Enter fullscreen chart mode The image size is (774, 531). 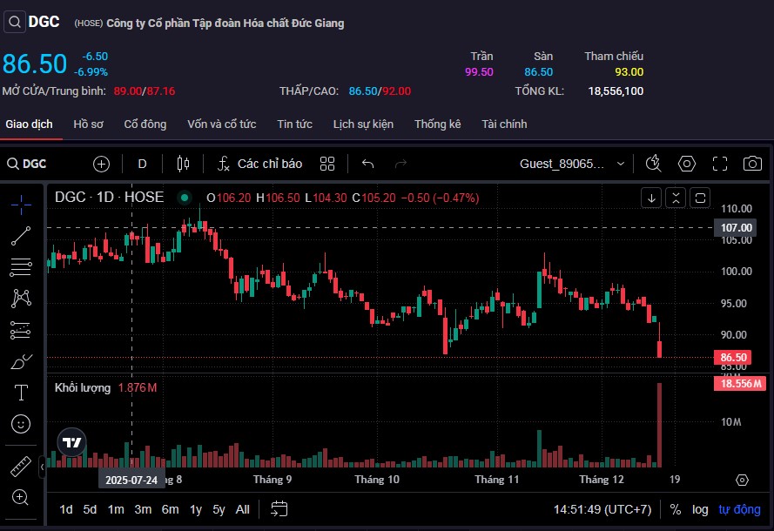[x=720, y=164]
